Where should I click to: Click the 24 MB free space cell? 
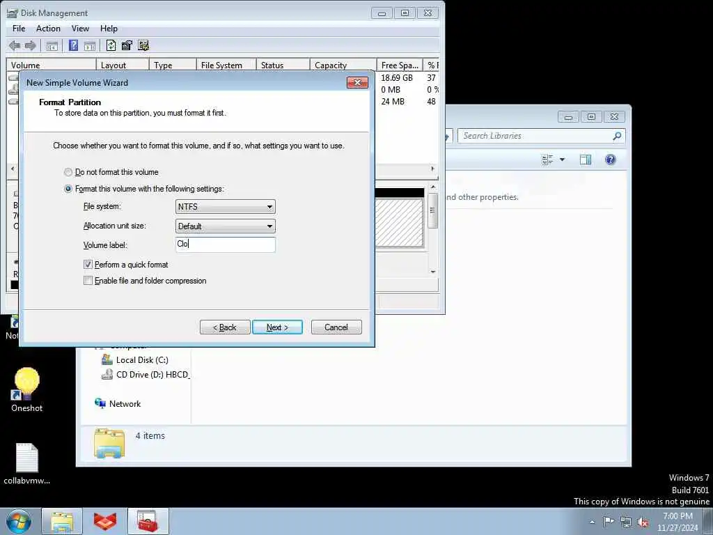(393, 102)
